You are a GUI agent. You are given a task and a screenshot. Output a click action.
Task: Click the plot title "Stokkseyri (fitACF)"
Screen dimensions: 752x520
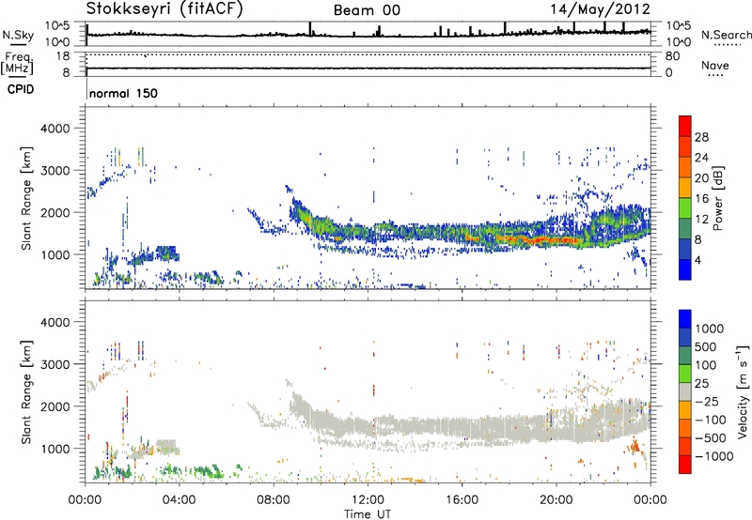[x=164, y=8]
